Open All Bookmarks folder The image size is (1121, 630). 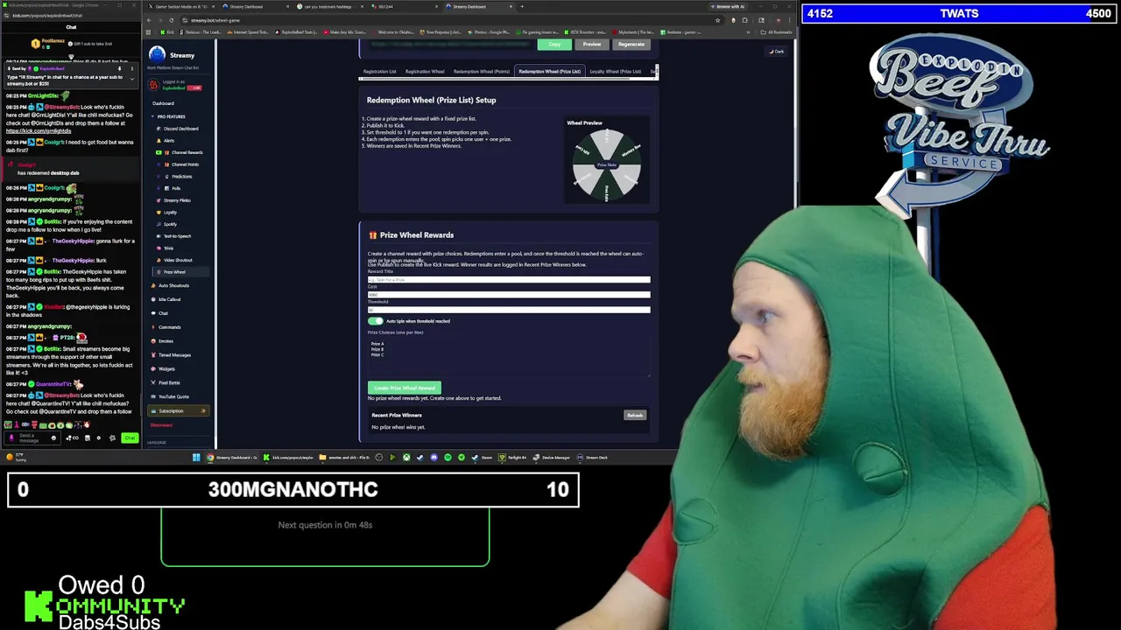coord(779,32)
